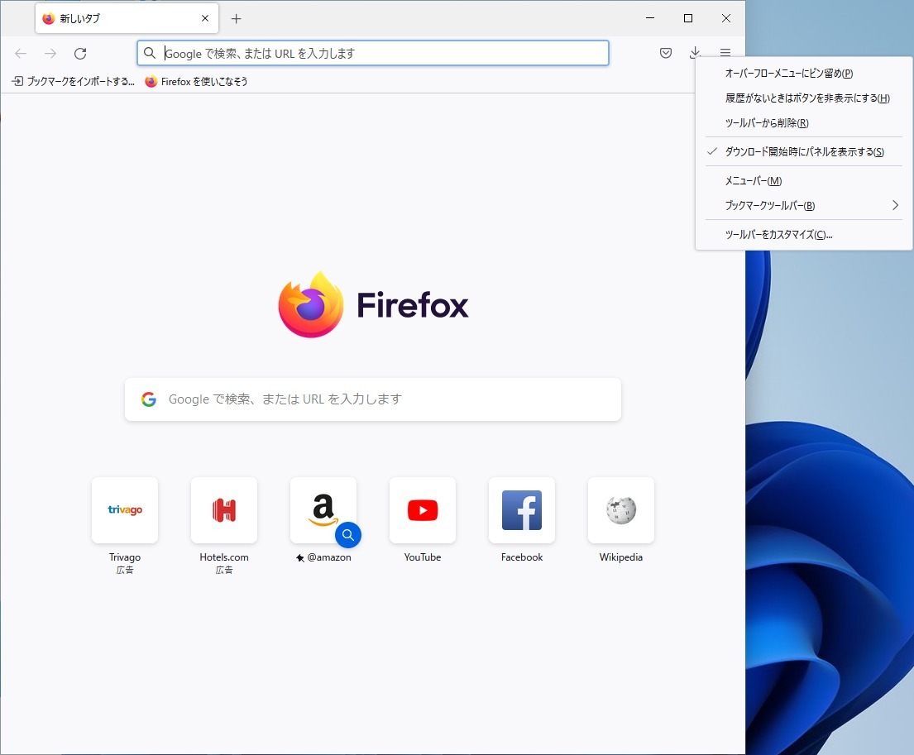Click the Firefox logo on the new tab page

tap(374, 304)
